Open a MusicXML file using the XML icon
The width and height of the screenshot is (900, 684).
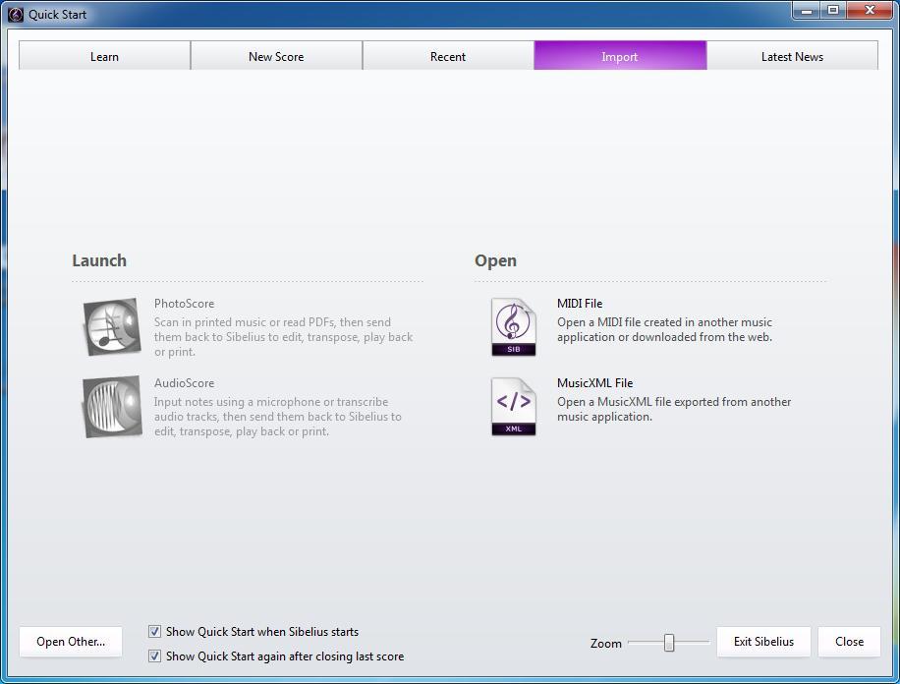pos(513,407)
